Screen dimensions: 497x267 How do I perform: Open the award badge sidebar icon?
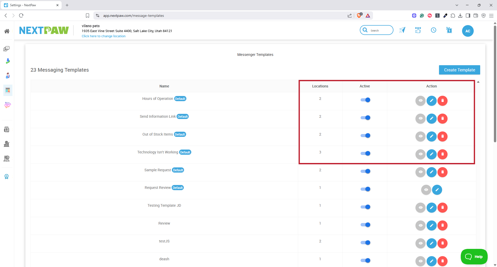click(x=7, y=176)
